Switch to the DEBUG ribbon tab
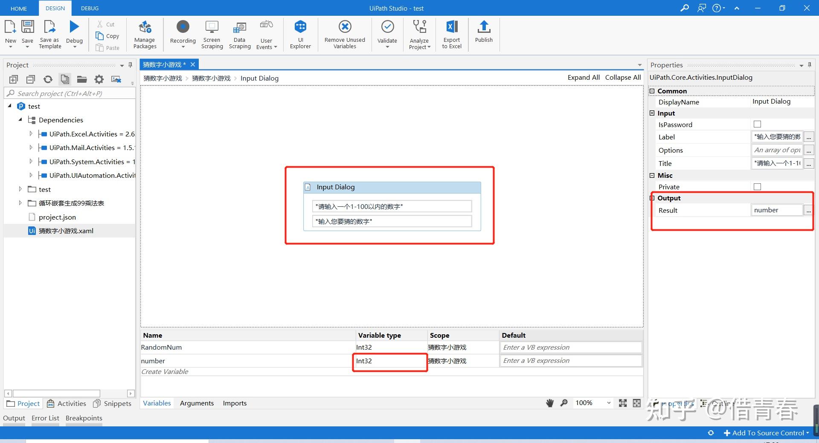The image size is (819, 443). pyautogui.click(x=89, y=8)
